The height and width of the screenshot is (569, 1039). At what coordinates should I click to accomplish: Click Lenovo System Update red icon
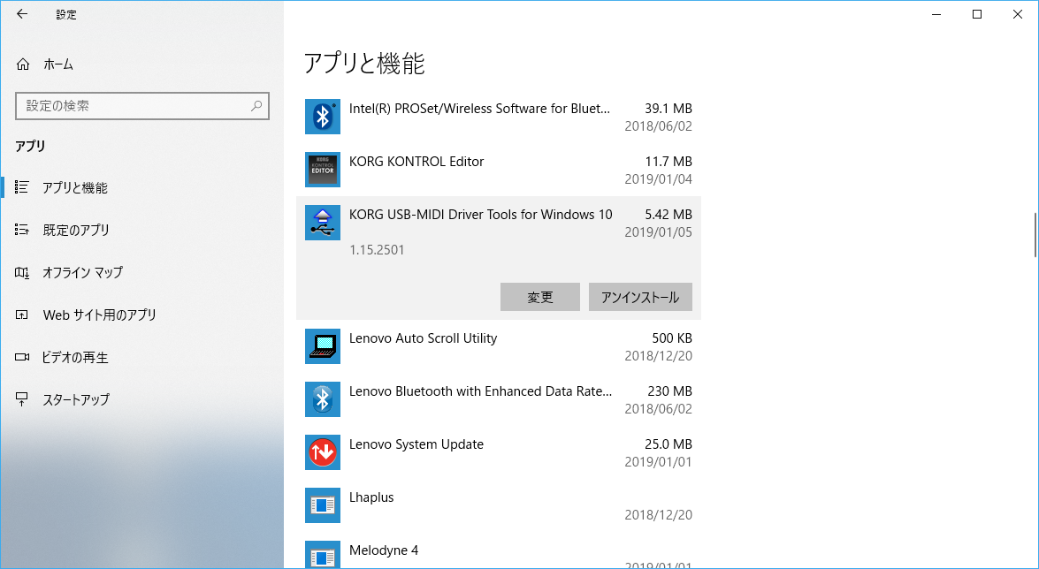click(323, 452)
